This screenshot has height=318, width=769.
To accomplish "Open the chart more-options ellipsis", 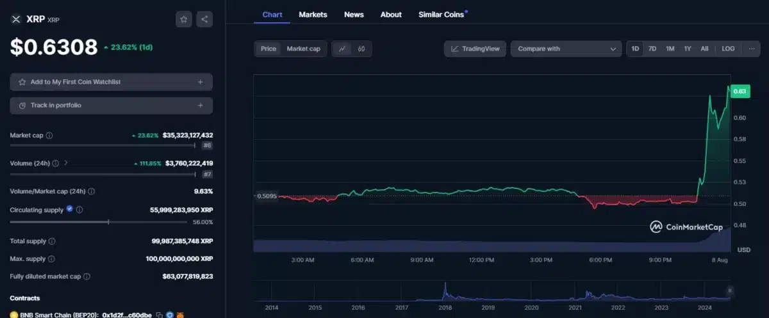I will [x=752, y=49].
